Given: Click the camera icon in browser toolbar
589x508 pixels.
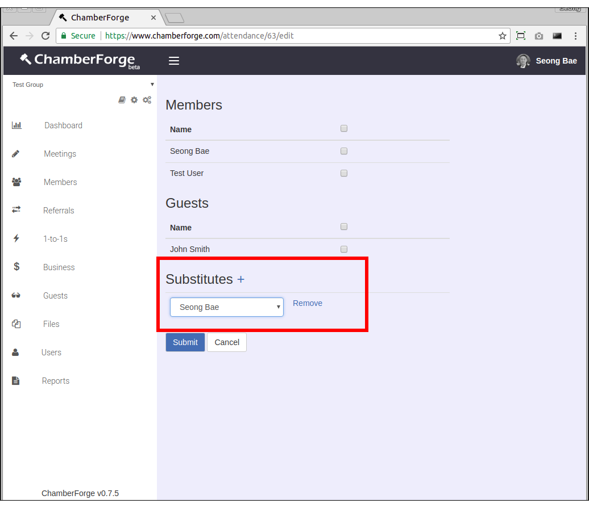Looking at the screenshot, I should (x=538, y=36).
